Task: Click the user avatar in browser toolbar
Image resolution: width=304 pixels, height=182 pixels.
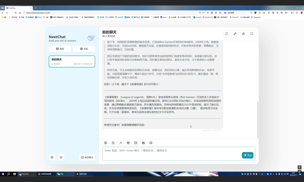Action: click(302, 13)
